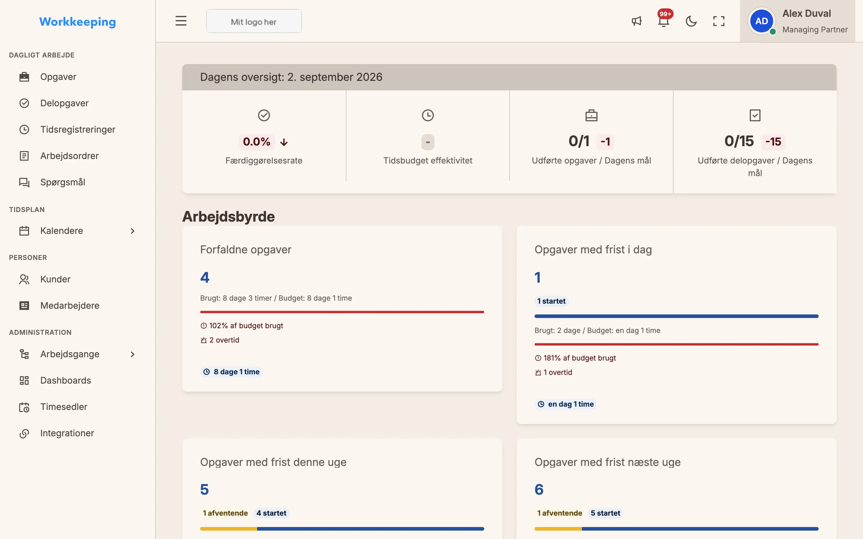Toggle sidebar with hamburger menu icon
Image resolution: width=863 pixels, height=539 pixels.
[x=181, y=21]
